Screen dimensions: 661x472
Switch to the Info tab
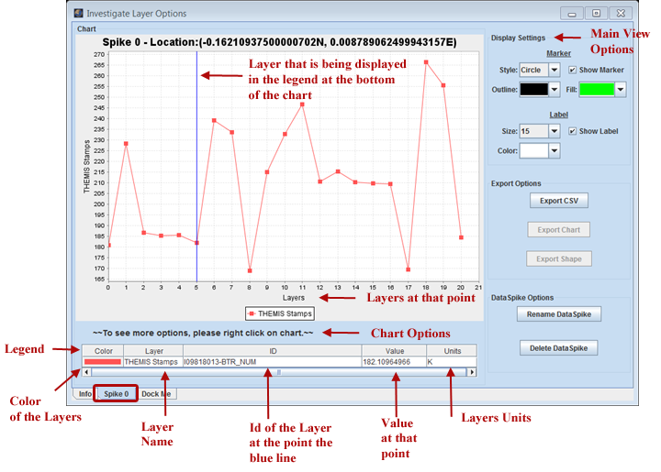pos(84,393)
